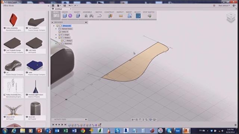Screen dimensions: 239x134
Task: Click the Construct plane icon
Action: 110,16
